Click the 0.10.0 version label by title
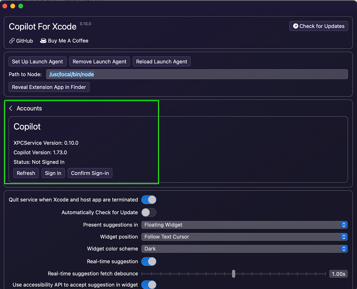Screen dimensions: 357x289 [85, 24]
